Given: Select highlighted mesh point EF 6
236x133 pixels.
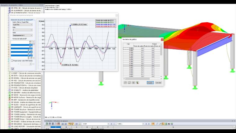Looking at the screenshot, I should click(x=22, y=45).
